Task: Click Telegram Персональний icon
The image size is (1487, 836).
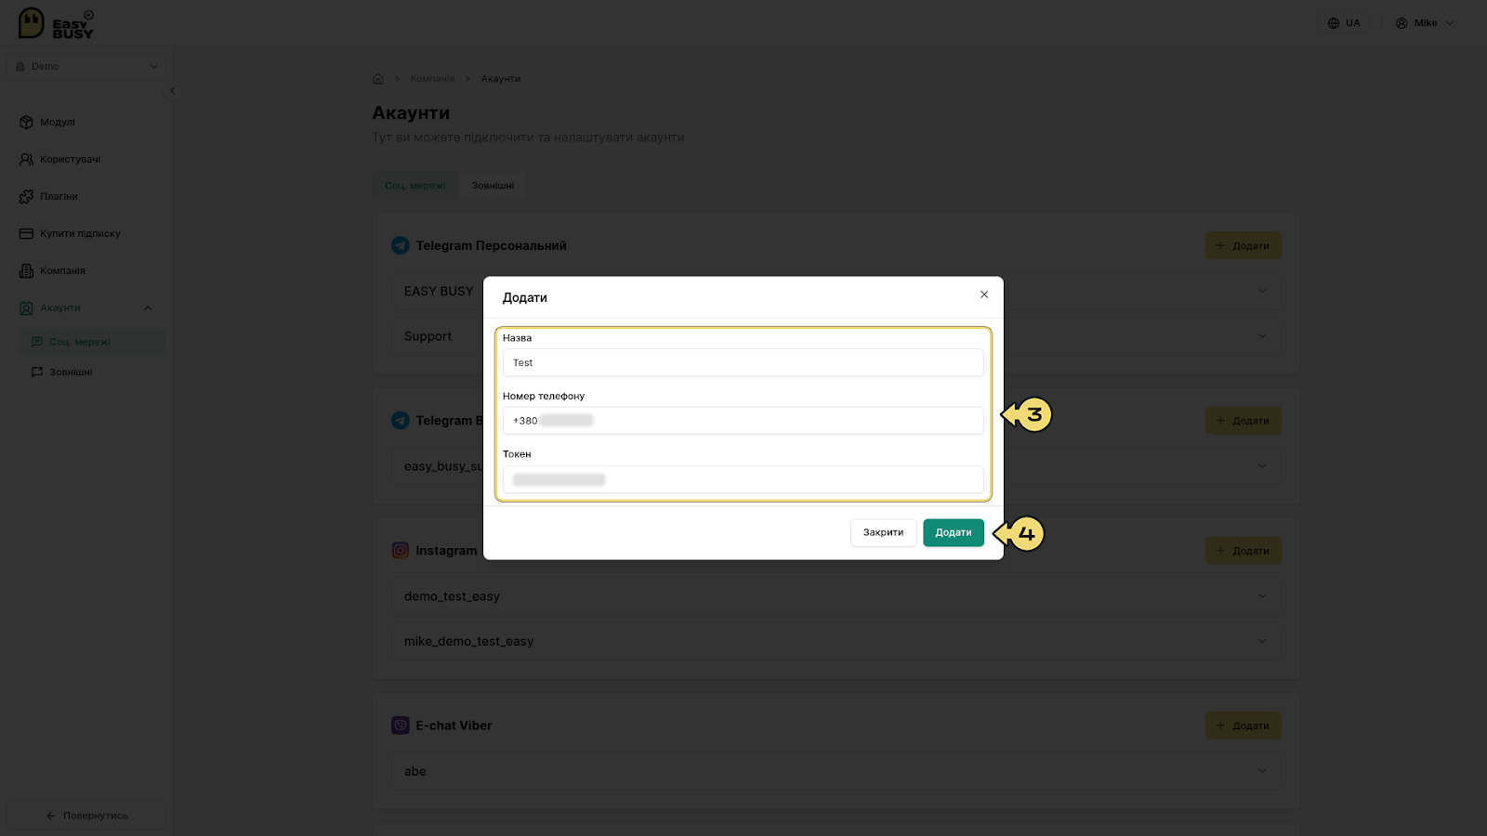Action: (401, 245)
